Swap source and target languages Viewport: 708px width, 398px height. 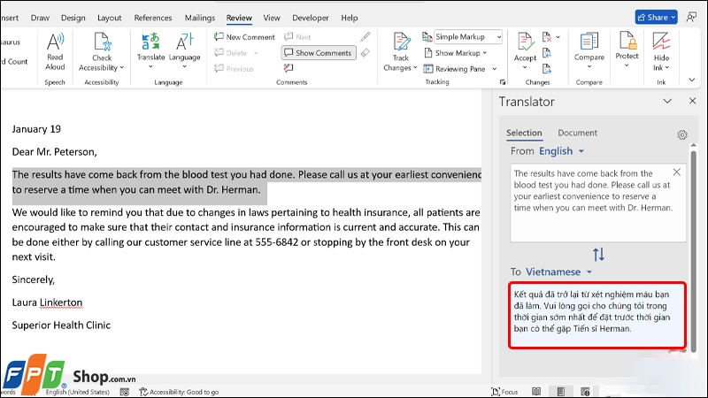tap(598, 255)
